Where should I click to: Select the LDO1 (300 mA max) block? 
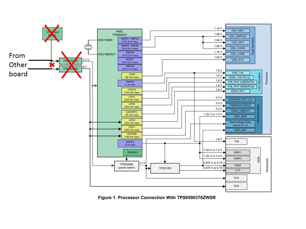pos(132,128)
